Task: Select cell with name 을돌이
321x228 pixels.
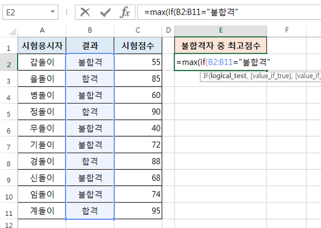Action: click(42, 79)
